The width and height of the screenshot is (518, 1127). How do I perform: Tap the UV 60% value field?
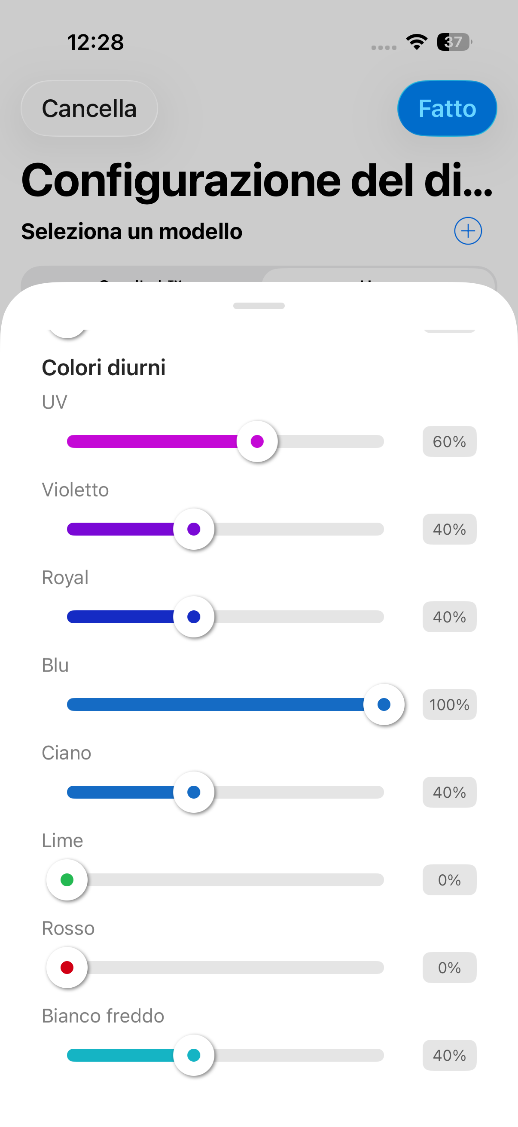click(449, 441)
